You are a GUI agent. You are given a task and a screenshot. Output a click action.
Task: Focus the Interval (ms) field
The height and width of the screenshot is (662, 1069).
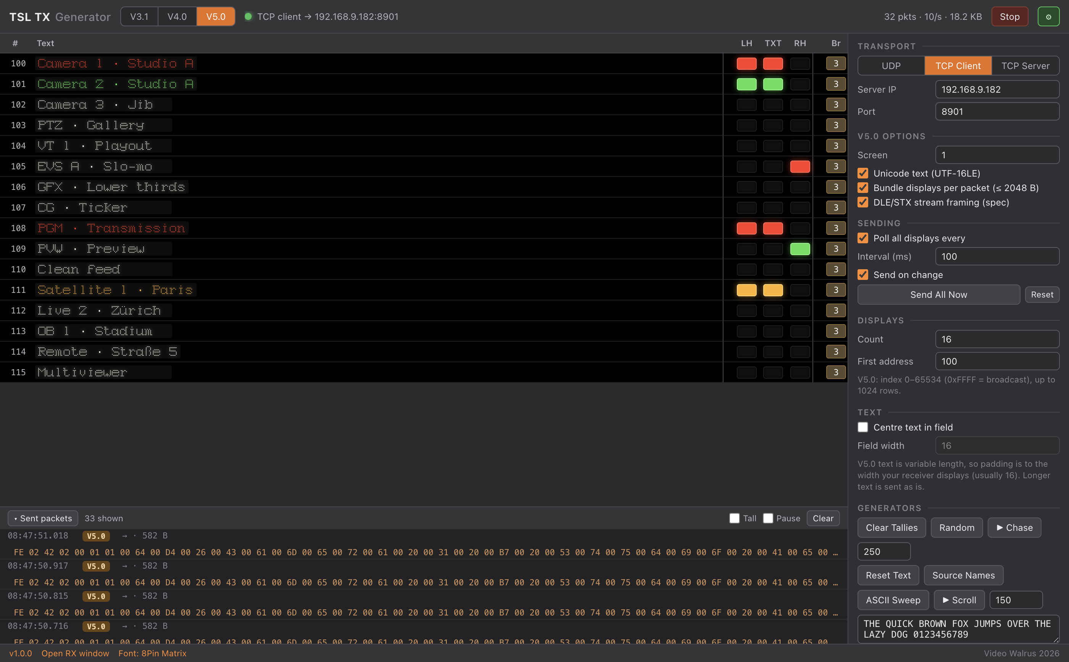coord(997,256)
